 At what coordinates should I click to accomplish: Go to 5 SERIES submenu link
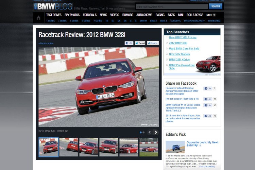click(x=74, y=21)
